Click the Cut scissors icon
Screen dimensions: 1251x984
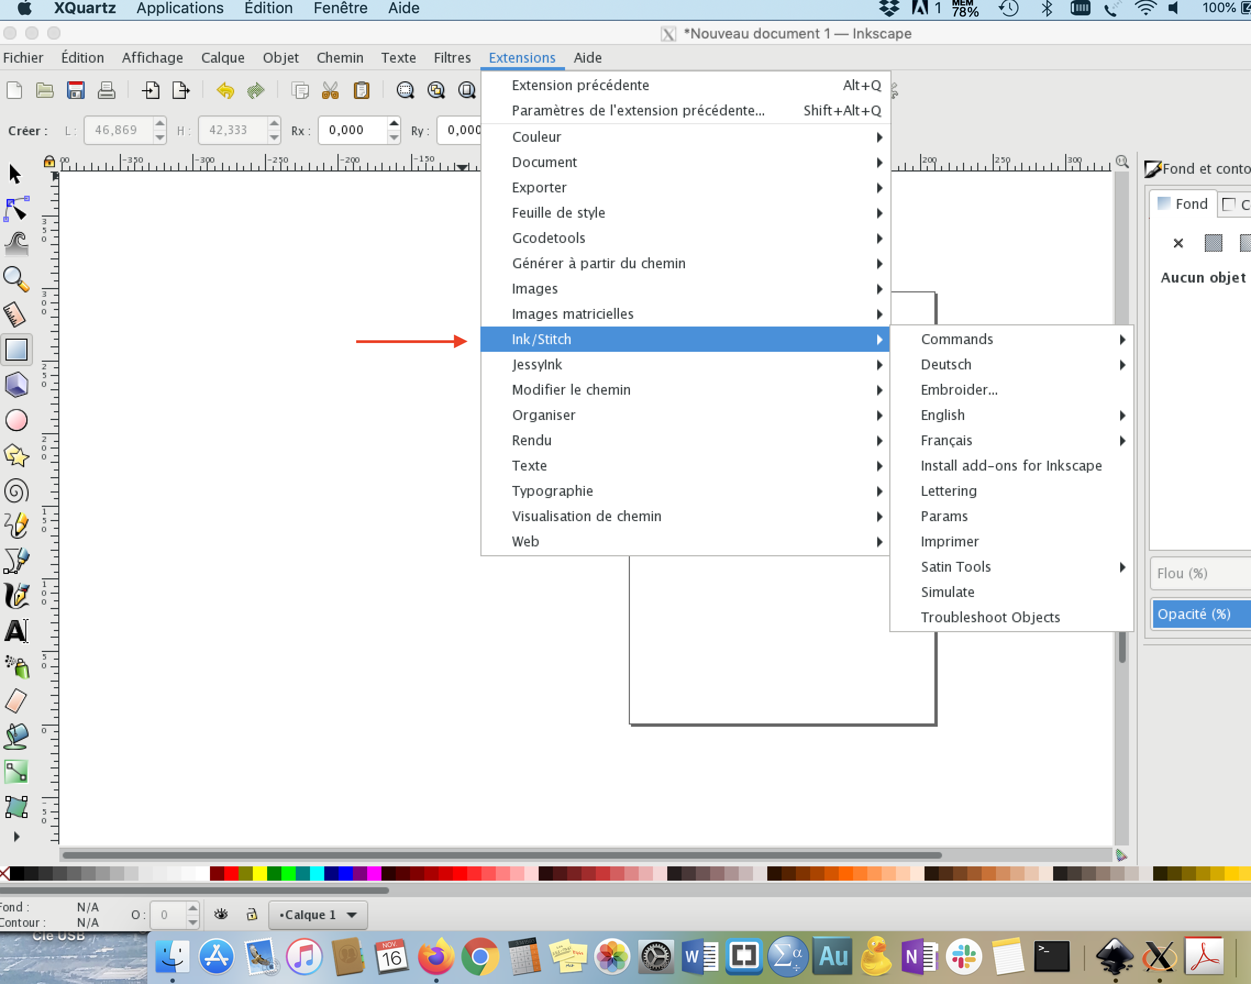tap(330, 91)
